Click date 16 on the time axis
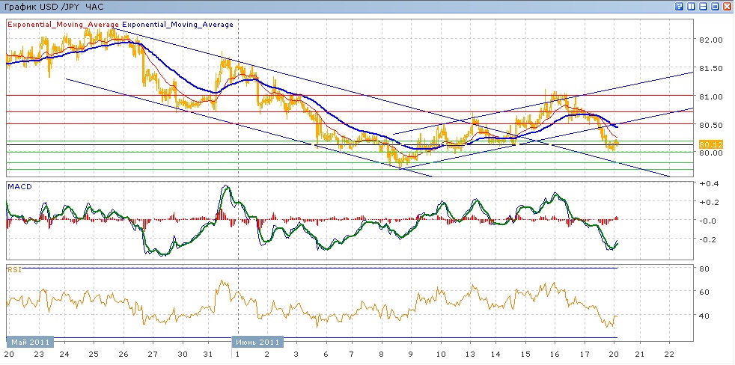 click(x=554, y=354)
